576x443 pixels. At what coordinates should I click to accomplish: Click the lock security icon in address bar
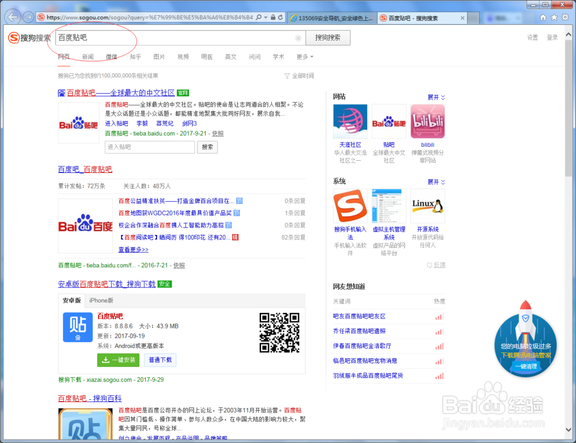273,17
